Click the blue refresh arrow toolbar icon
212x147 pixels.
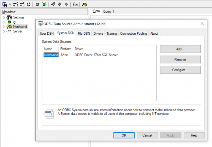coord(29,4)
